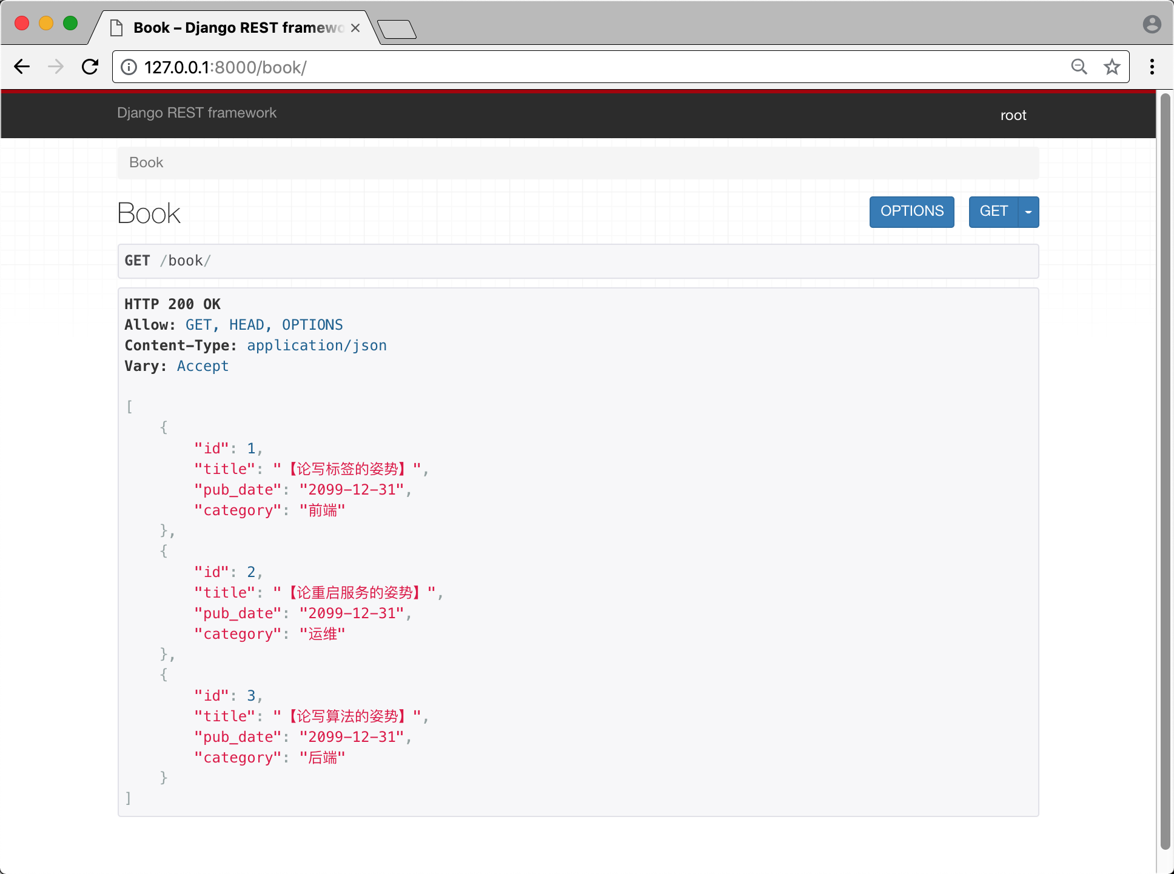Screen dimensions: 1174x874
Task: Open the browser profile avatar icon
Action: tap(1152, 24)
